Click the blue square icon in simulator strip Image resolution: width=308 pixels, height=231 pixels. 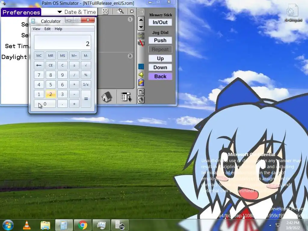[141, 66]
